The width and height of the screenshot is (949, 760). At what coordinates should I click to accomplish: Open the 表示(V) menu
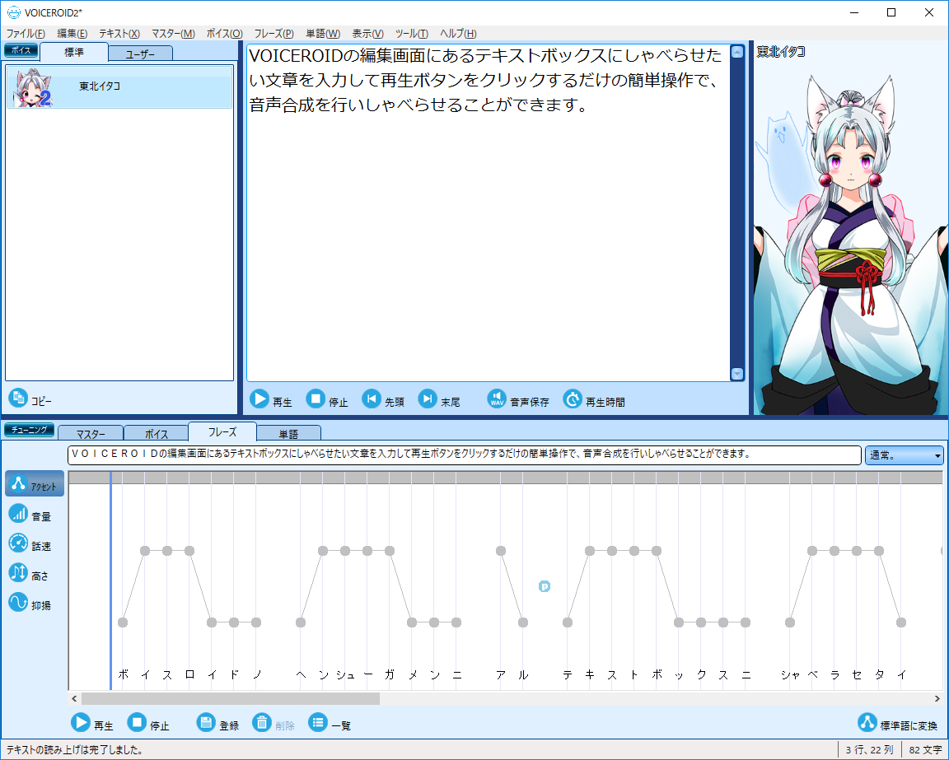(367, 34)
